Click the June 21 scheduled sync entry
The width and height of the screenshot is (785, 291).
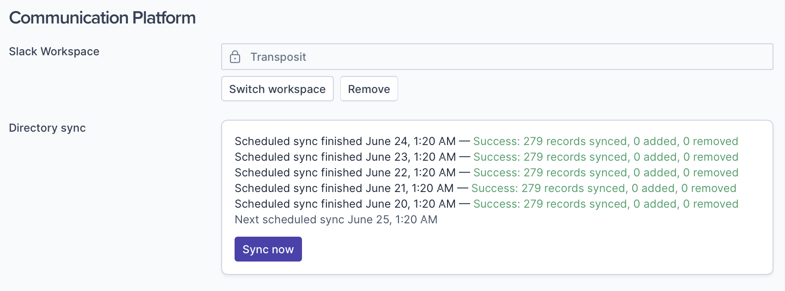[344, 188]
